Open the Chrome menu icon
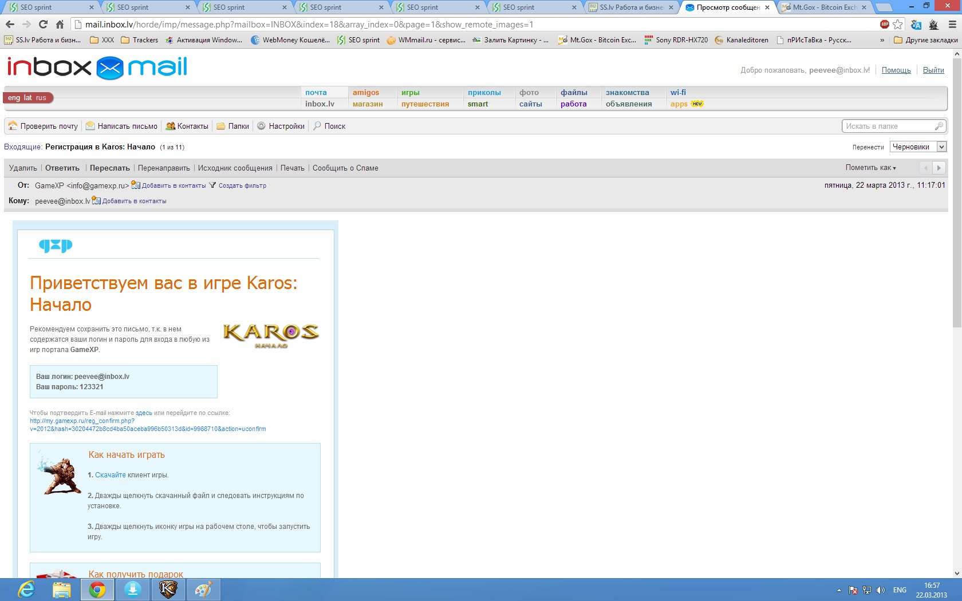The image size is (962, 601). pyautogui.click(x=952, y=25)
